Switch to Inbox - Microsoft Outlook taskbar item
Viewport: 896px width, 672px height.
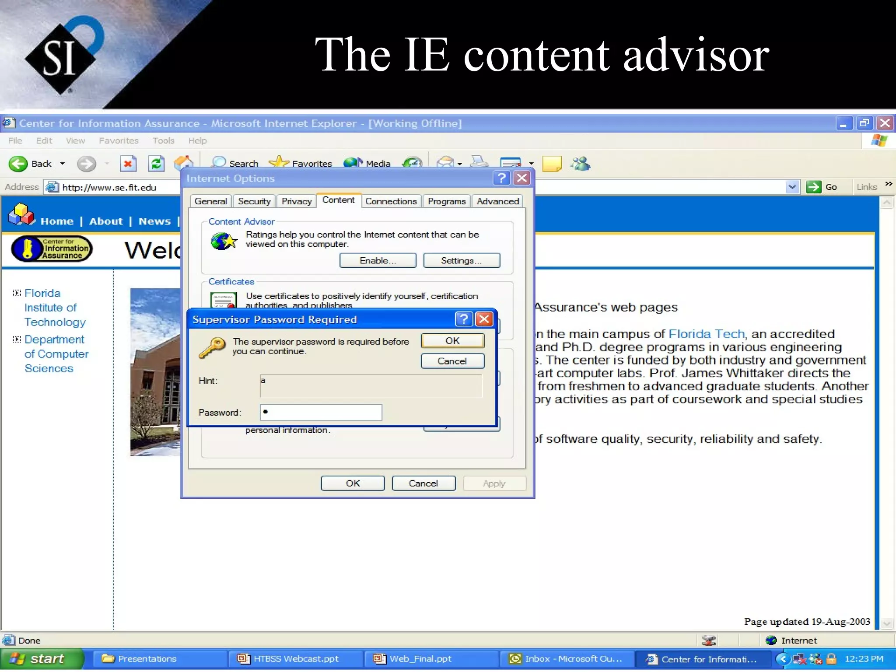[567, 659]
